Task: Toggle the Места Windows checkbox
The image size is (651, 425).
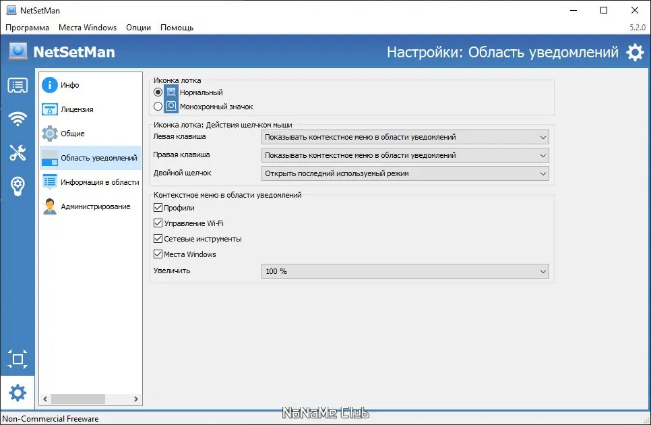Action: (158, 254)
